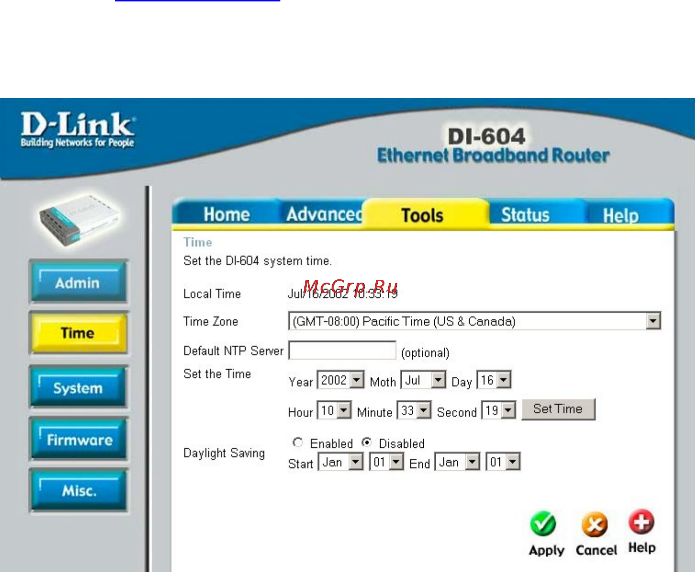Click the 'Time Zone' label

(x=210, y=321)
